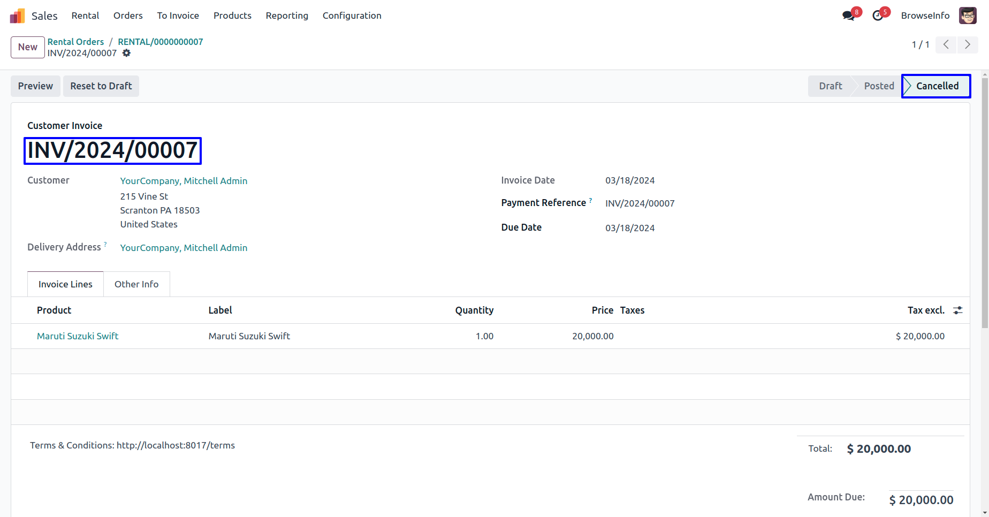Open the Orders menu
This screenshot has height=517, width=989.
point(128,16)
